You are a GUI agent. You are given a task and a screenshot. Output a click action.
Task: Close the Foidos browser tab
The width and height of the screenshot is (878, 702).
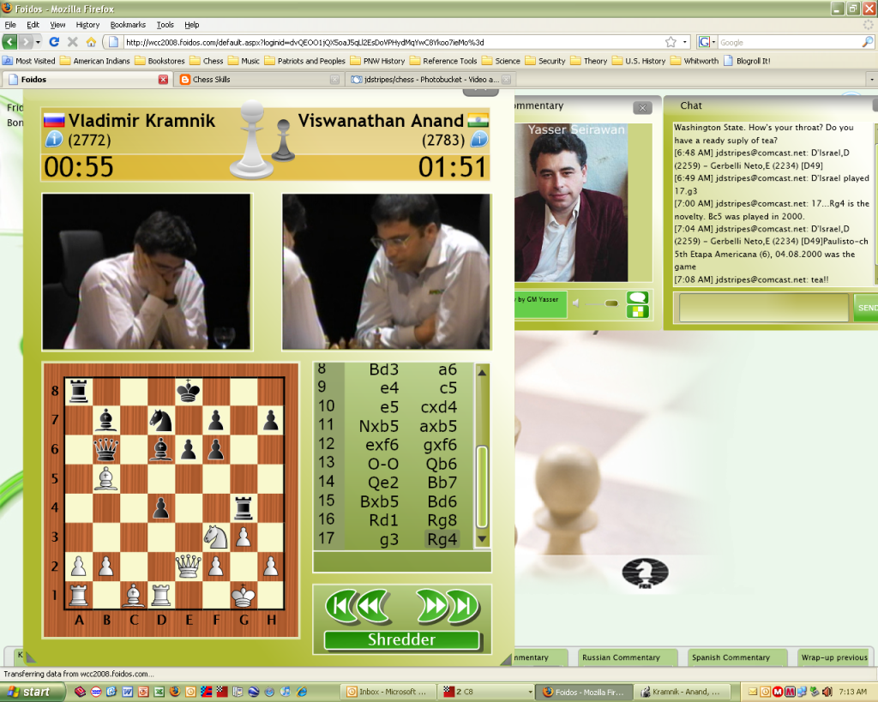click(x=163, y=80)
